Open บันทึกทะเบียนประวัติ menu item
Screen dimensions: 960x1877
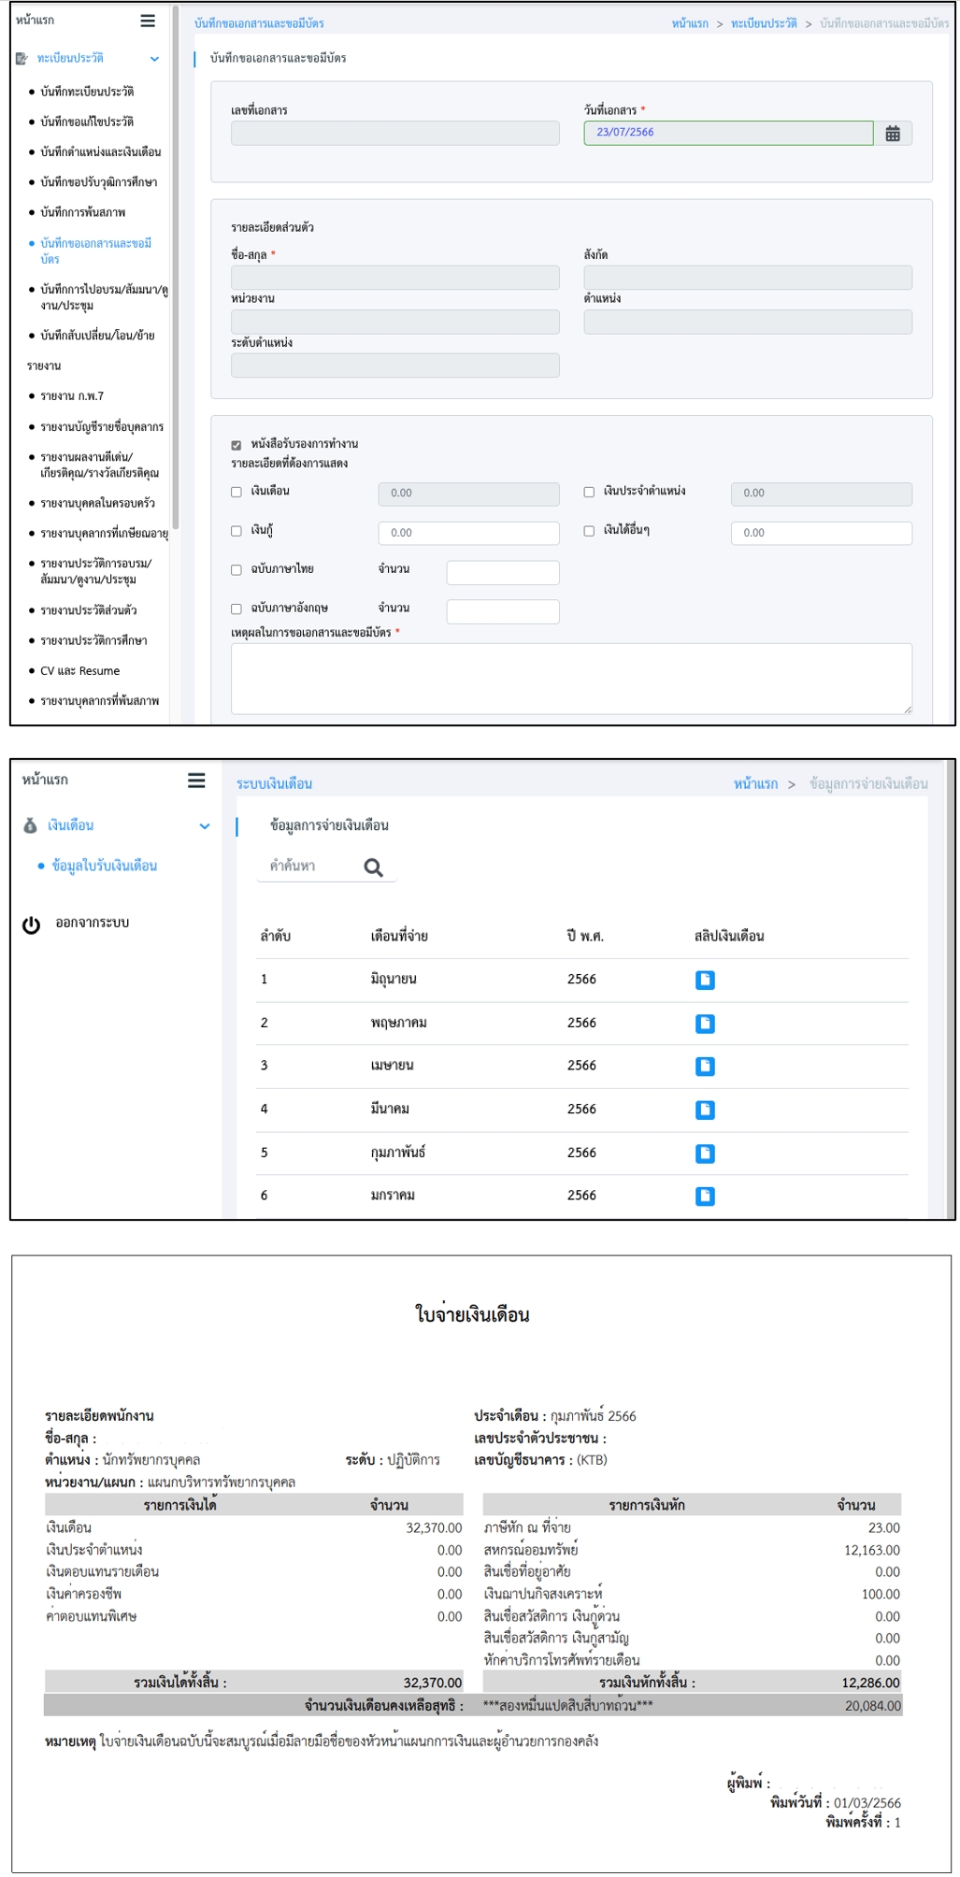pyautogui.click(x=87, y=92)
